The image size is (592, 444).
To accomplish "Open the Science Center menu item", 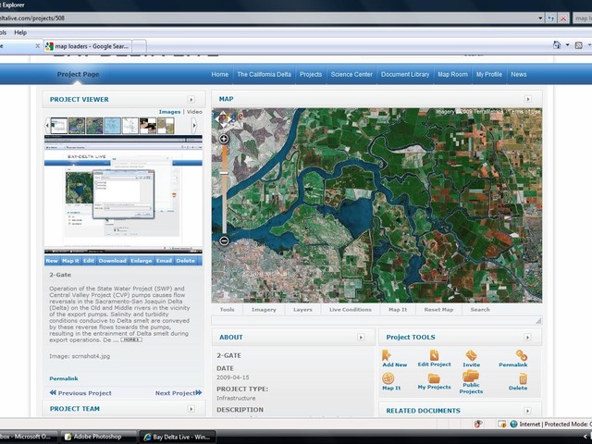I will (351, 74).
